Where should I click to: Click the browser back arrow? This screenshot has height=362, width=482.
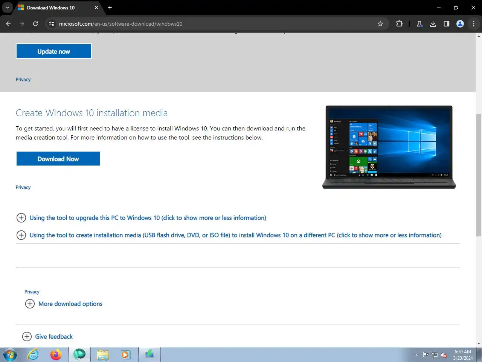pos(8,24)
